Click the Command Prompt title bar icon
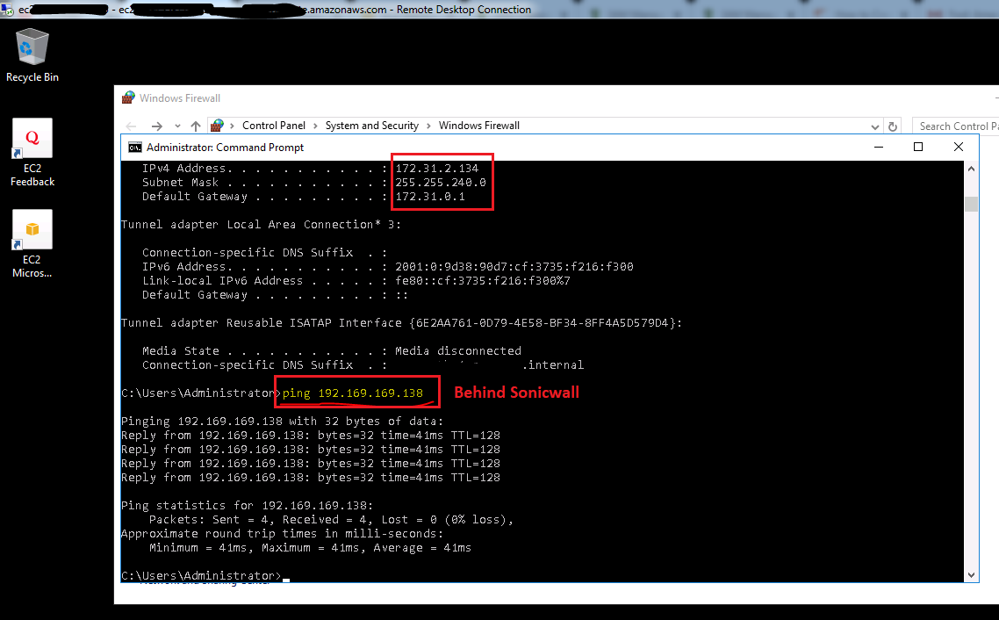Image resolution: width=999 pixels, height=620 pixels. [x=135, y=148]
